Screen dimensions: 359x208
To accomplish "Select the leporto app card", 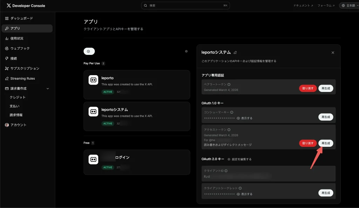I will tap(137, 85).
